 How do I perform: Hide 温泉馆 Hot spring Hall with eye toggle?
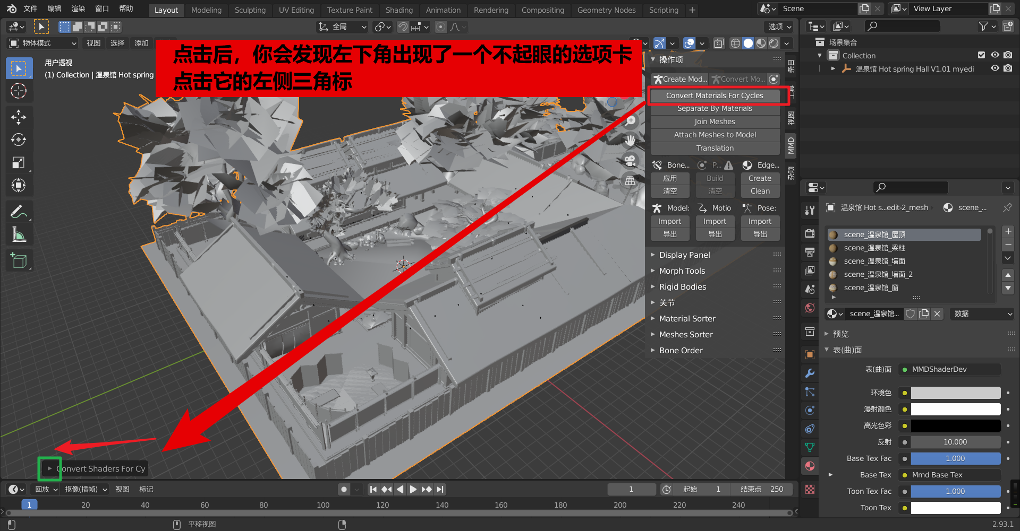[x=995, y=68]
